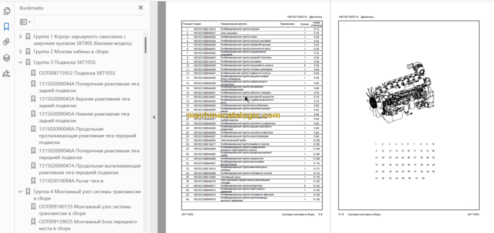494x233 pixels.
Task: Open bookmark 131503010094A Рычаг тяги
Action: 71,181
